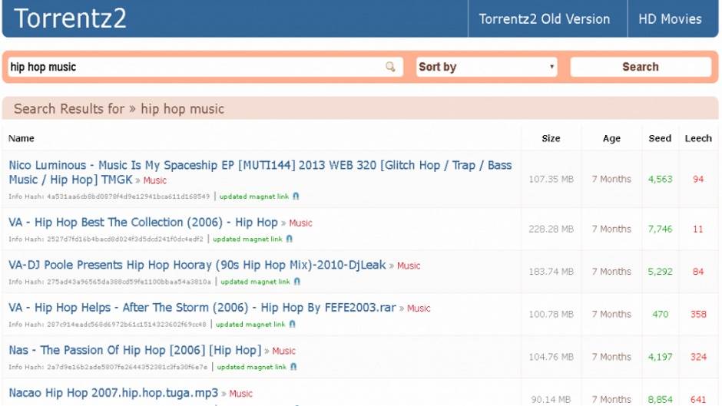Open the Sort by dropdown
The image size is (722, 406).
tap(486, 67)
